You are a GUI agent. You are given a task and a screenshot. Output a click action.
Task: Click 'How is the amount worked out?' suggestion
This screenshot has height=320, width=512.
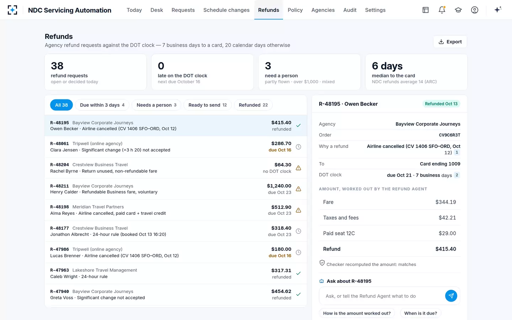click(x=357, y=313)
